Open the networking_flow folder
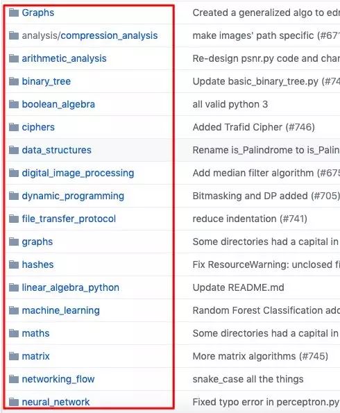340x413 pixels. point(58,379)
